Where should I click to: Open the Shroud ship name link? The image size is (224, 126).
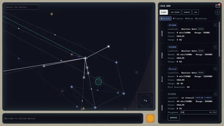pyautogui.click(x=172, y=69)
